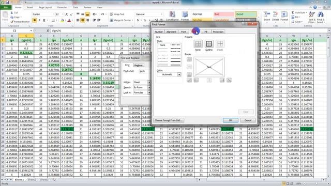
Task: Open the Page Layout ribbon tab
Action: [x=45, y=7]
